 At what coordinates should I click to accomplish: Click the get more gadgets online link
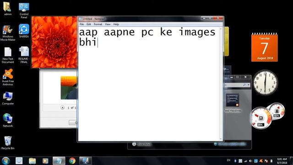pyautogui.click(x=230, y=144)
